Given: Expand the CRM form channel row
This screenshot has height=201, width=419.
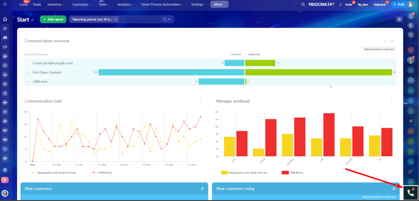Looking at the screenshot, I should click(28, 82).
